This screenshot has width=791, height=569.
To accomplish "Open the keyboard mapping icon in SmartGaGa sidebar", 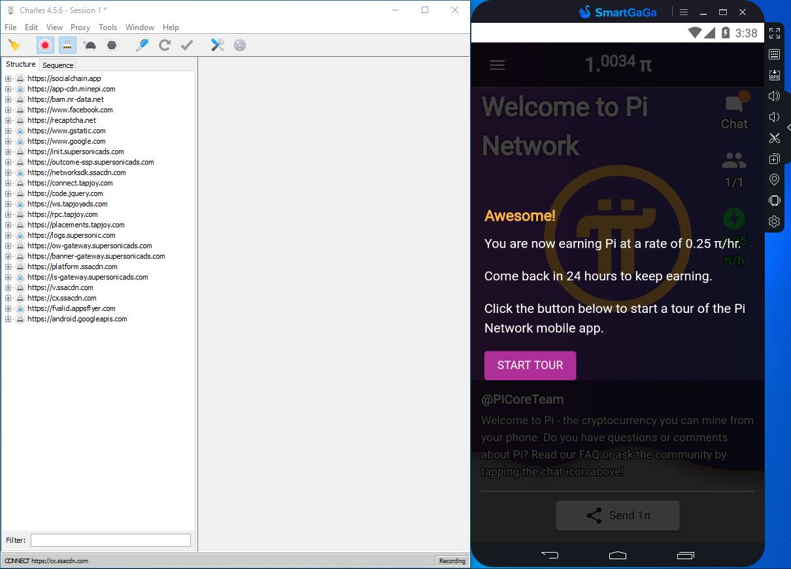I will coord(775,54).
